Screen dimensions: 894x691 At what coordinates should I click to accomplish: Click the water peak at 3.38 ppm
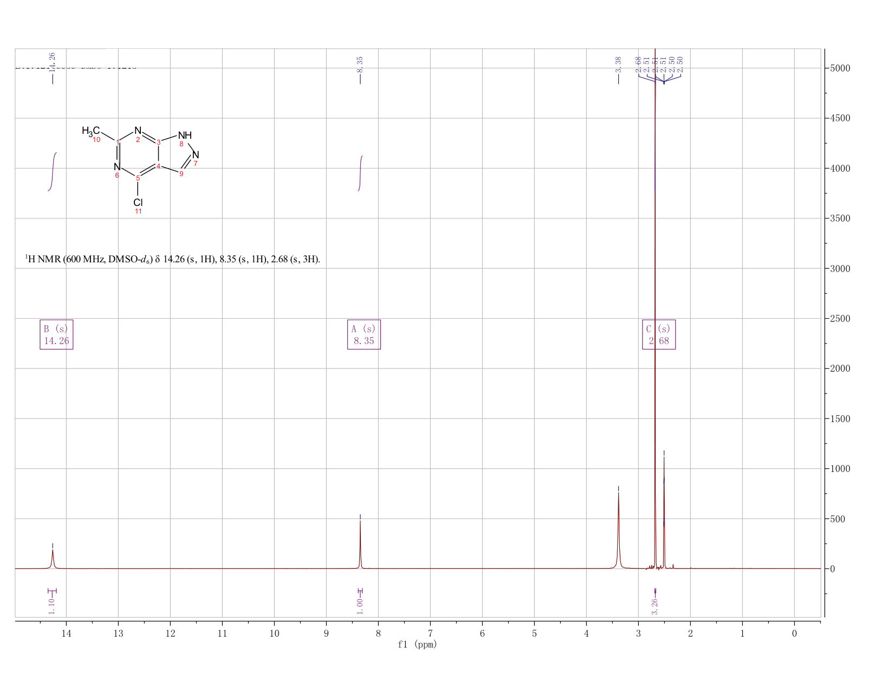(x=618, y=531)
